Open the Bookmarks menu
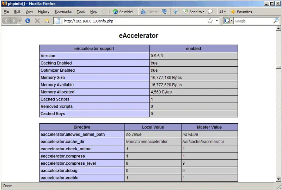Screen dimensions: 282x190 pyautogui.click(x=63, y=12)
